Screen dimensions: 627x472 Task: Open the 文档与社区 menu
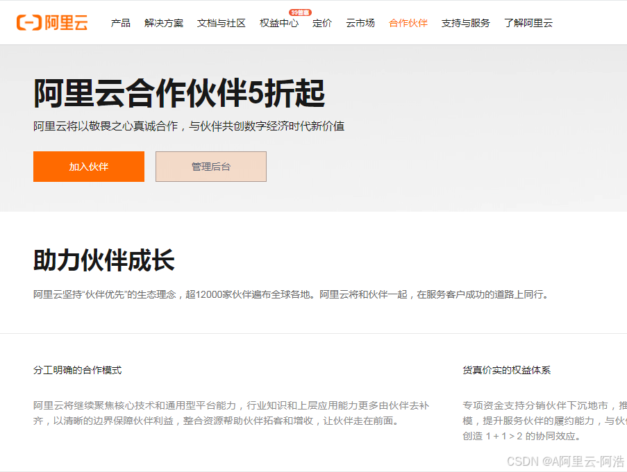coord(221,23)
